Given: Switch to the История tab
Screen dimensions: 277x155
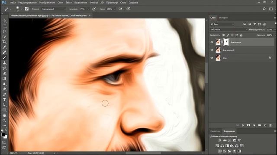Looking at the screenshot, I should [x=223, y=18].
